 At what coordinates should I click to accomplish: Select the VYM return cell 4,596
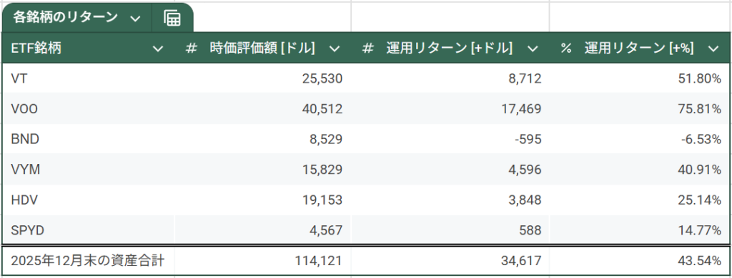tap(450, 170)
